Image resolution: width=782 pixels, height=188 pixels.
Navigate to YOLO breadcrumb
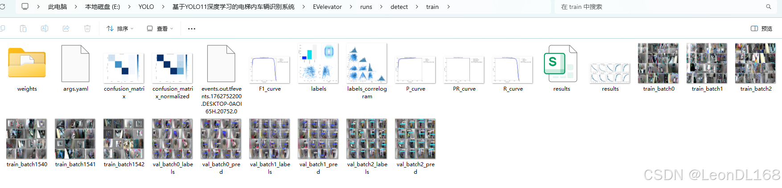pyautogui.click(x=146, y=7)
